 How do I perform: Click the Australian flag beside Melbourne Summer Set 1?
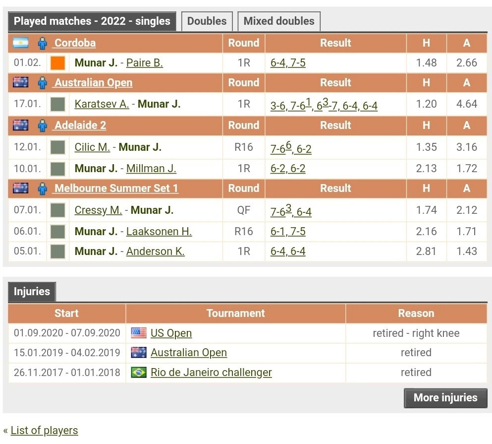click(21, 188)
